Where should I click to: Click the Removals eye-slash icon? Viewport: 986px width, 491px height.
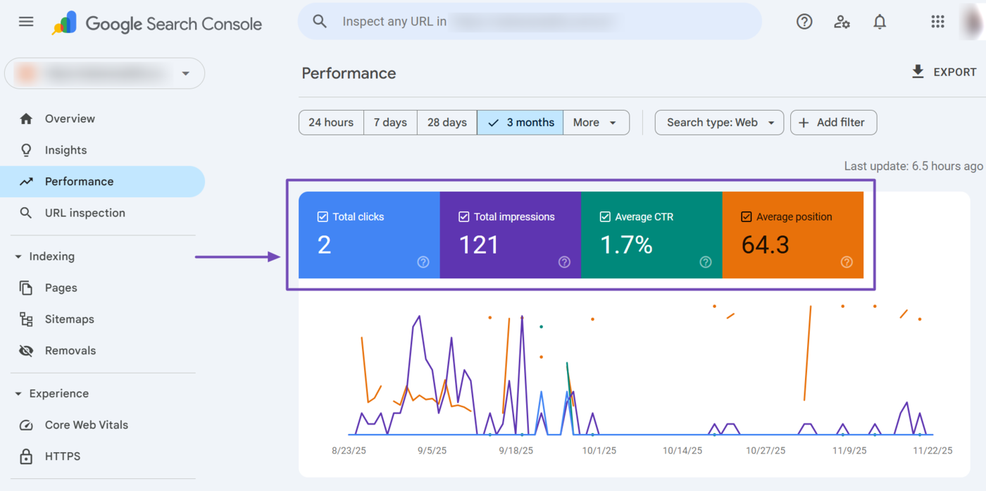(24, 350)
